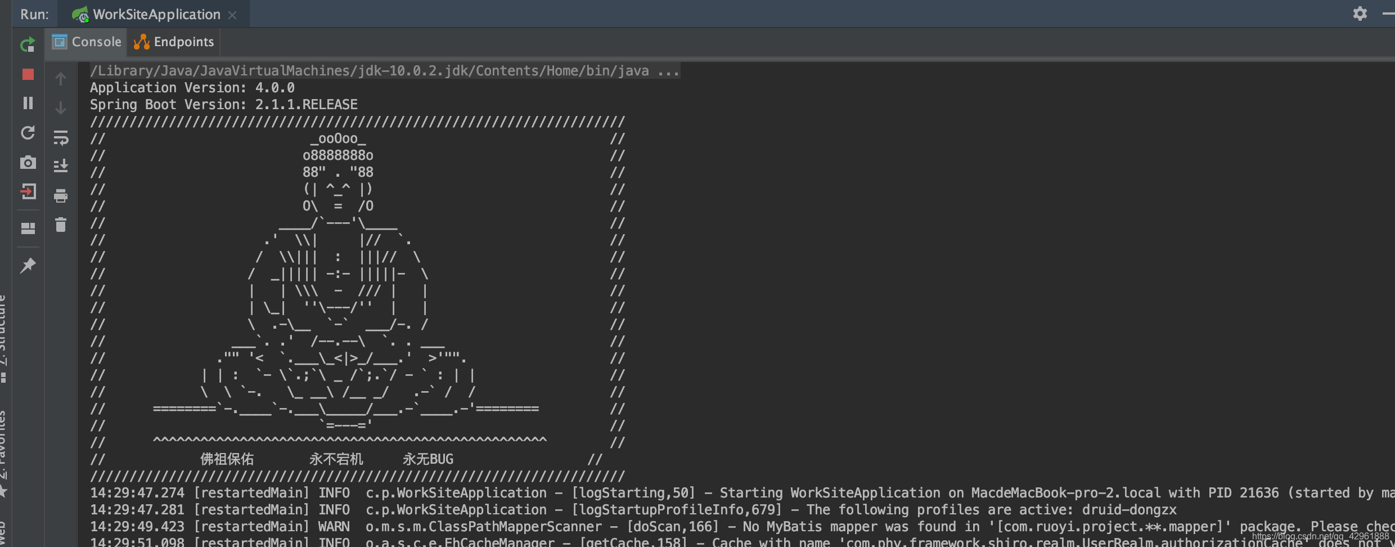Hide the Run tool window via the minimize dash
Image resolution: width=1395 pixels, height=547 pixels.
tap(1388, 14)
